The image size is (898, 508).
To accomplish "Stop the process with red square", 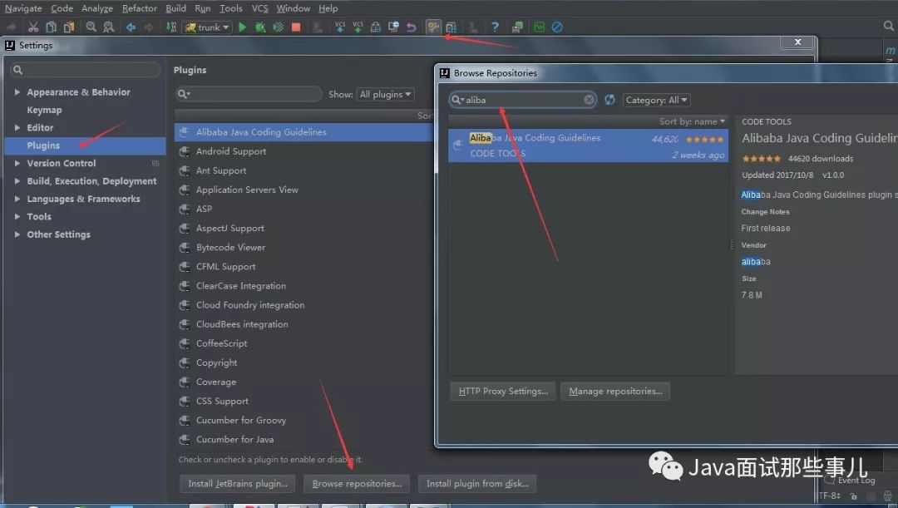I will (x=295, y=27).
